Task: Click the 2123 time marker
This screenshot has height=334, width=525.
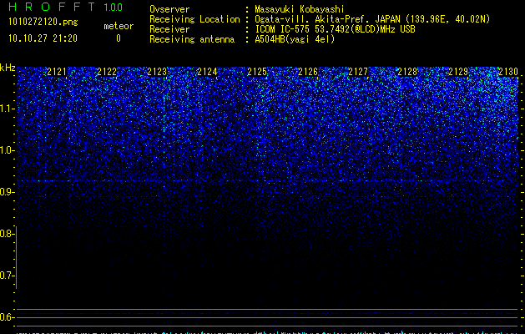Action: 157,72
